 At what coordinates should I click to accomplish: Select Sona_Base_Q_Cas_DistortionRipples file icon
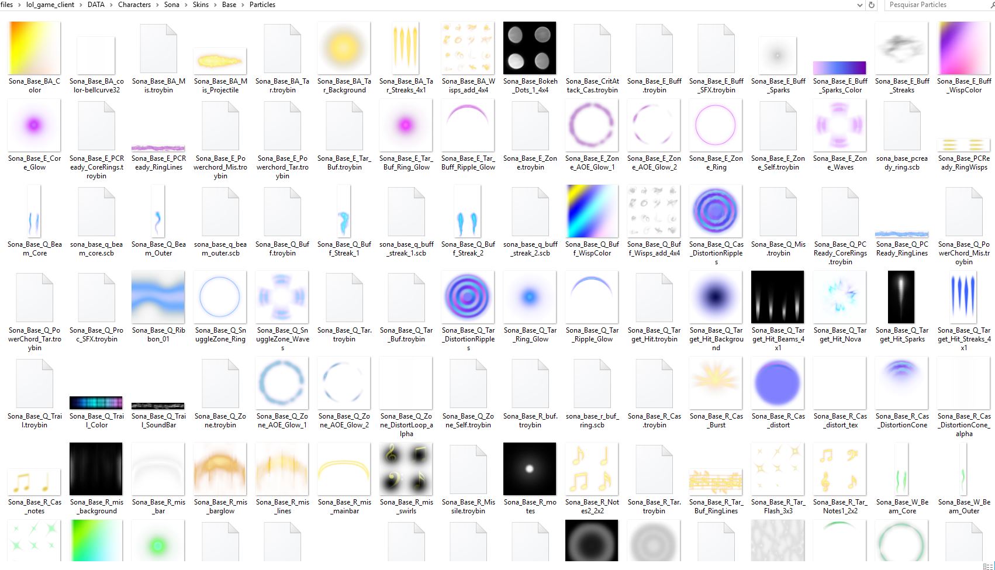click(x=716, y=212)
